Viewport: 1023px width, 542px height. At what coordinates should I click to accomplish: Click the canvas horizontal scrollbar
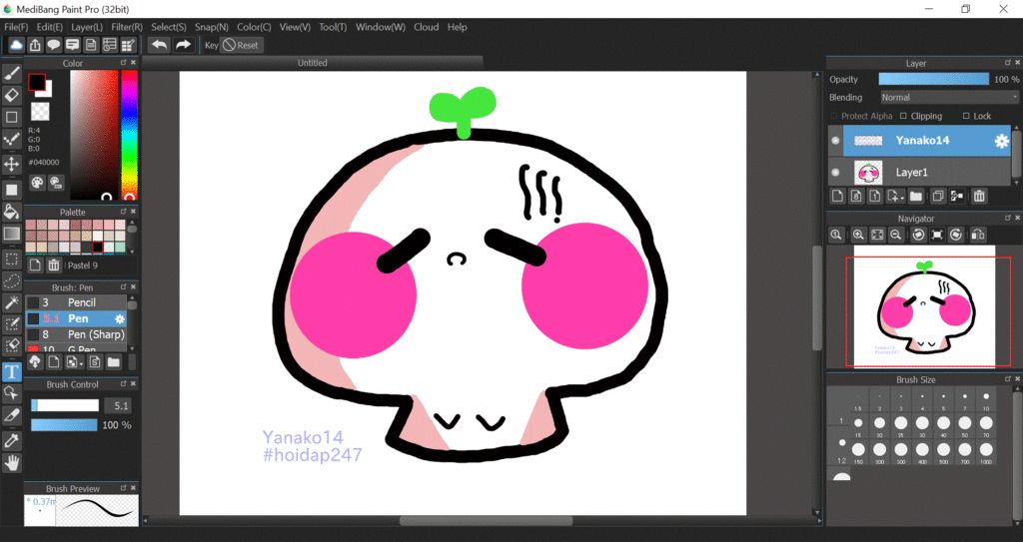(x=486, y=520)
